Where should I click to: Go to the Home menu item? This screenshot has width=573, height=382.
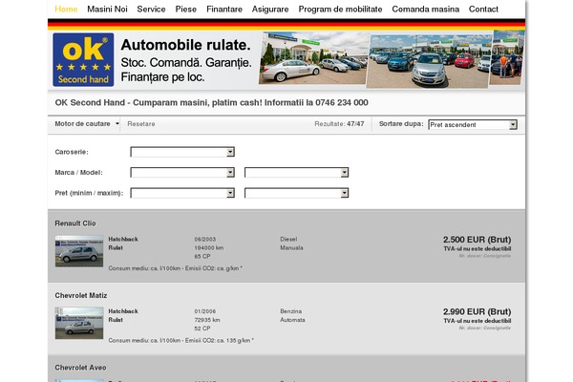point(67,9)
